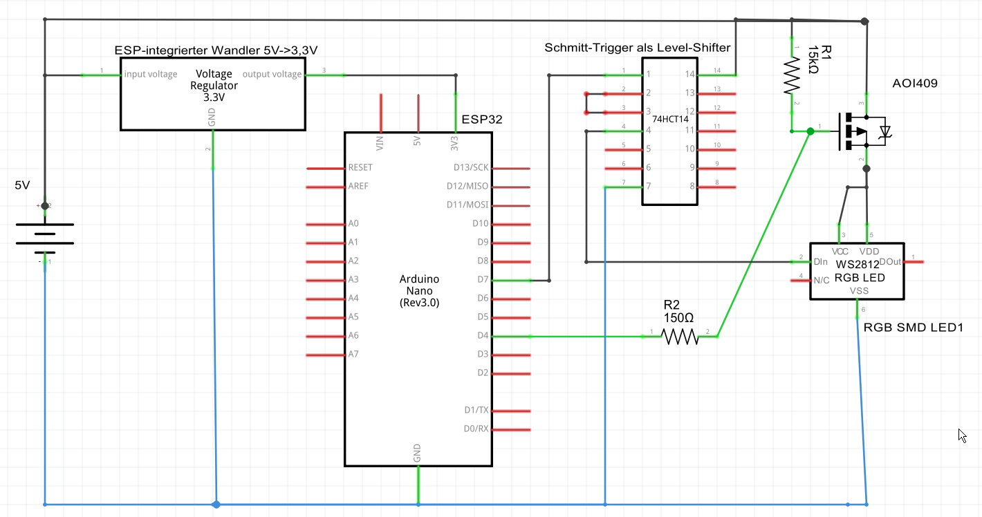Select the N/C pin of the WS2812

click(801, 280)
